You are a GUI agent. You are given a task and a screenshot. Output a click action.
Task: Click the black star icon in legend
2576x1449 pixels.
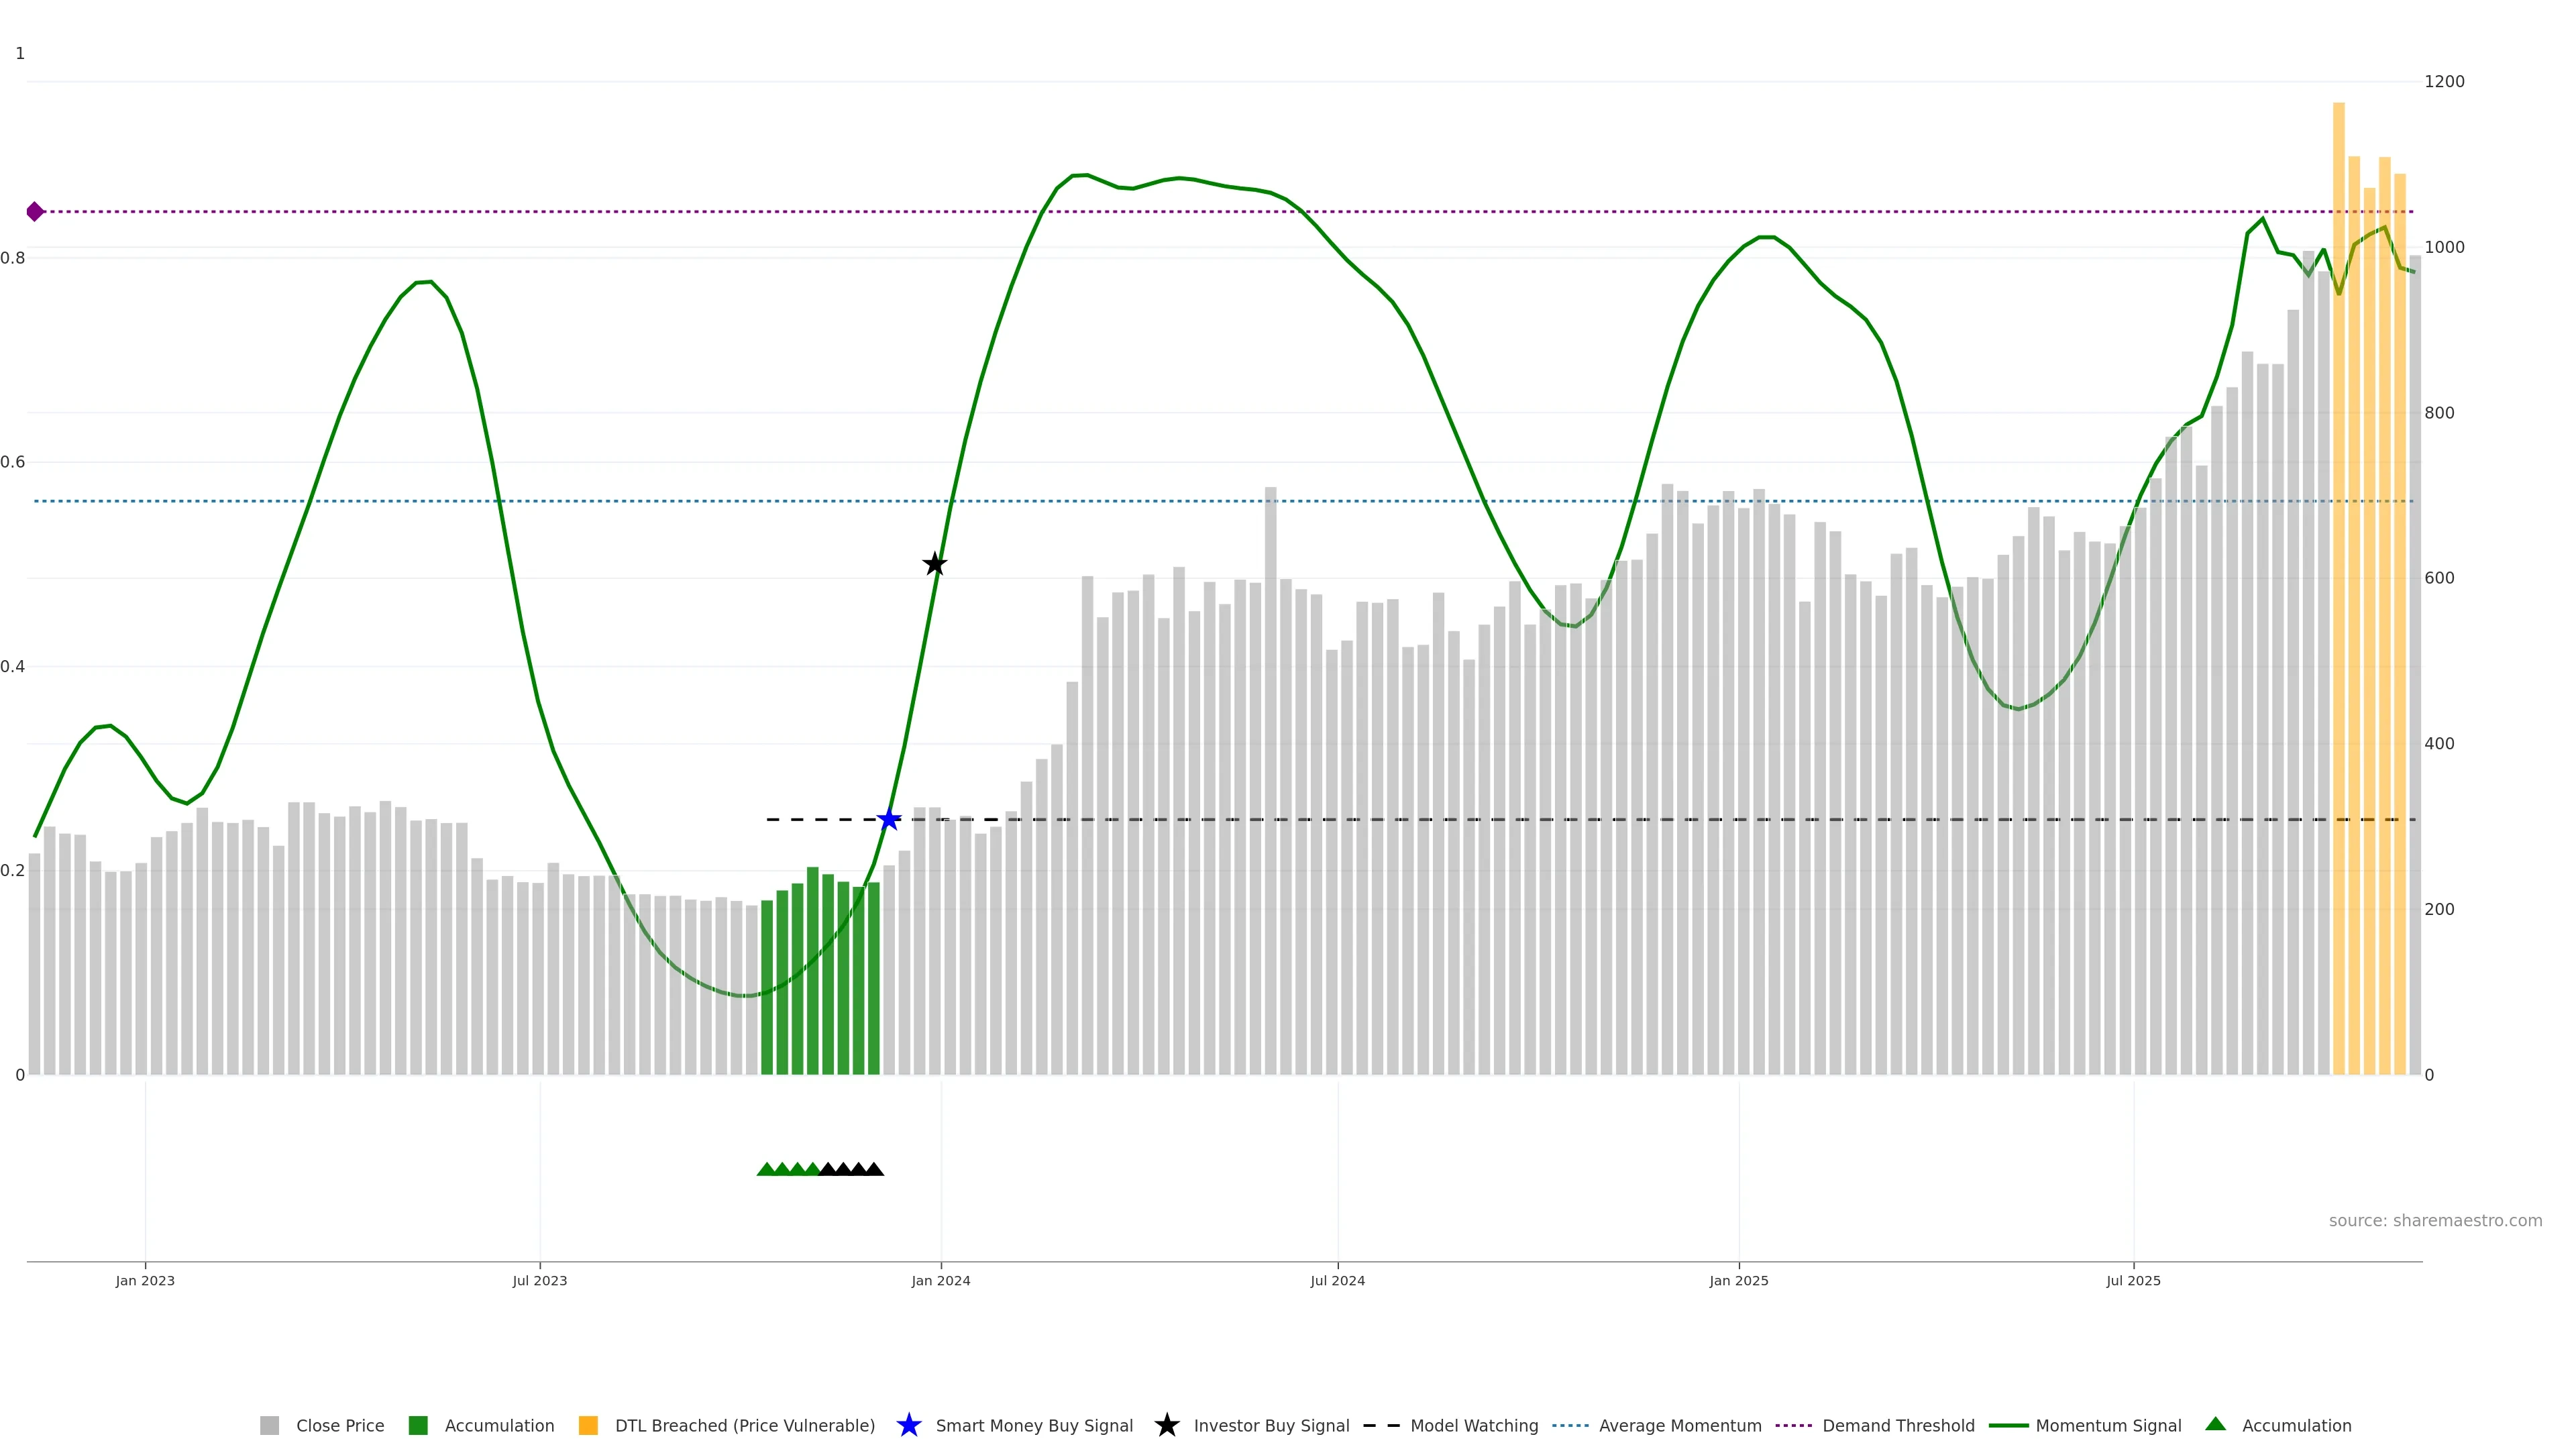pos(1166,1425)
